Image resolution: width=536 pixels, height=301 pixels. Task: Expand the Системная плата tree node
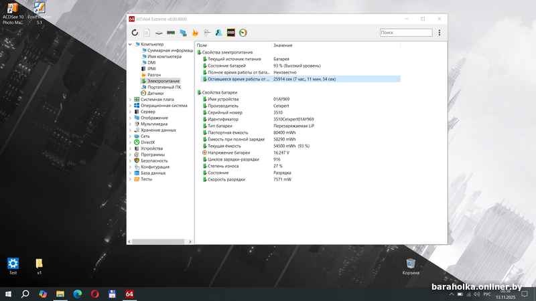[x=130, y=99]
